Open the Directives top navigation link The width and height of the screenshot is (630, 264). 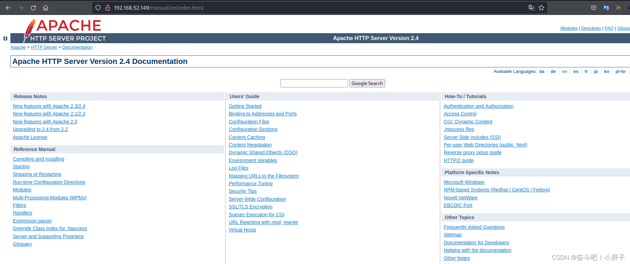pyautogui.click(x=591, y=28)
